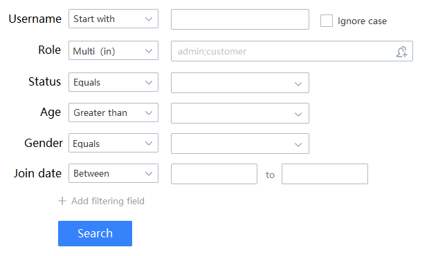Click the chevron arrow of Status value select
Screen dimensions: 438x256
pos(298,84)
